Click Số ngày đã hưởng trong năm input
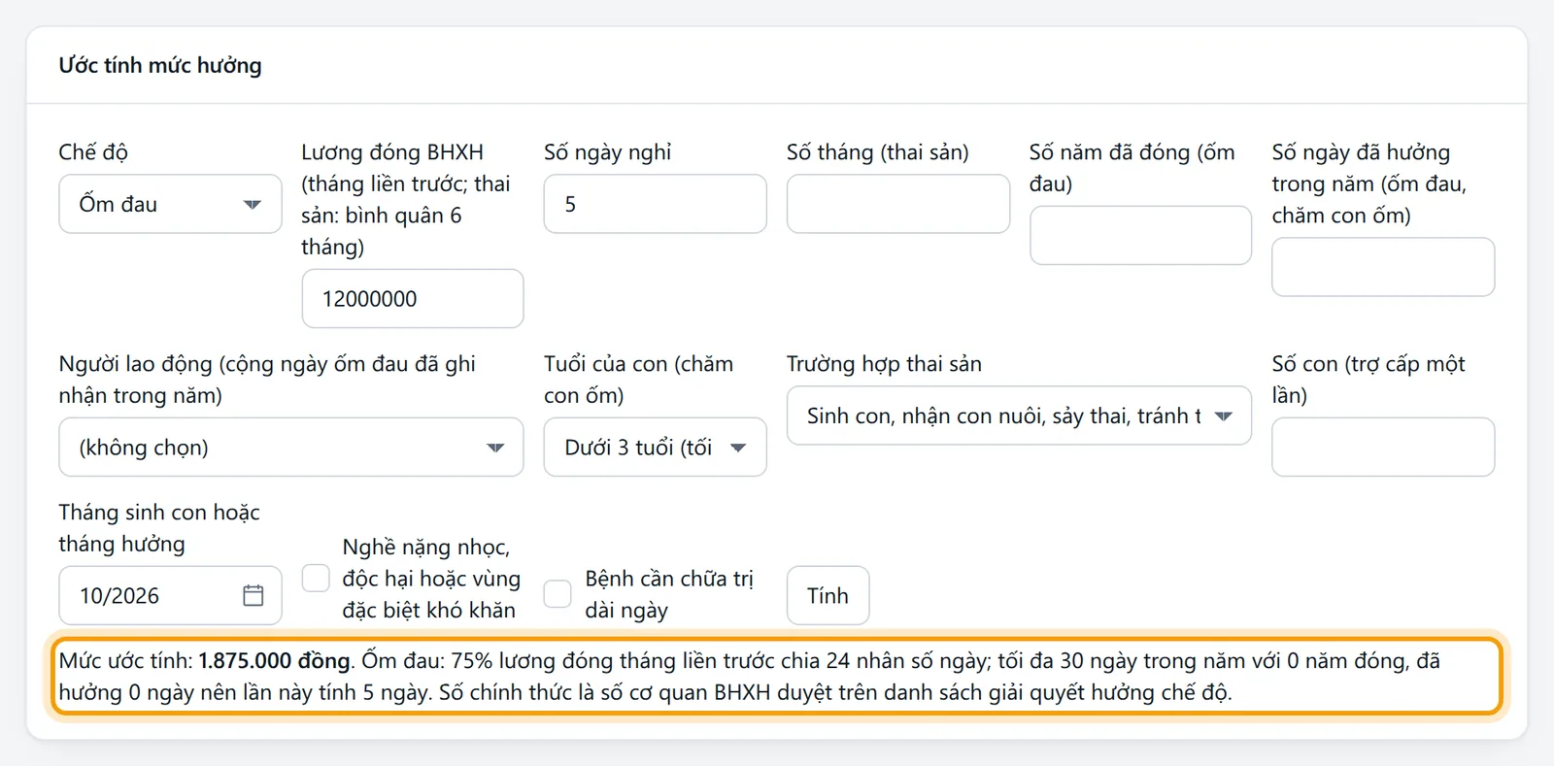This screenshot has width=1554, height=766. (x=1383, y=267)
